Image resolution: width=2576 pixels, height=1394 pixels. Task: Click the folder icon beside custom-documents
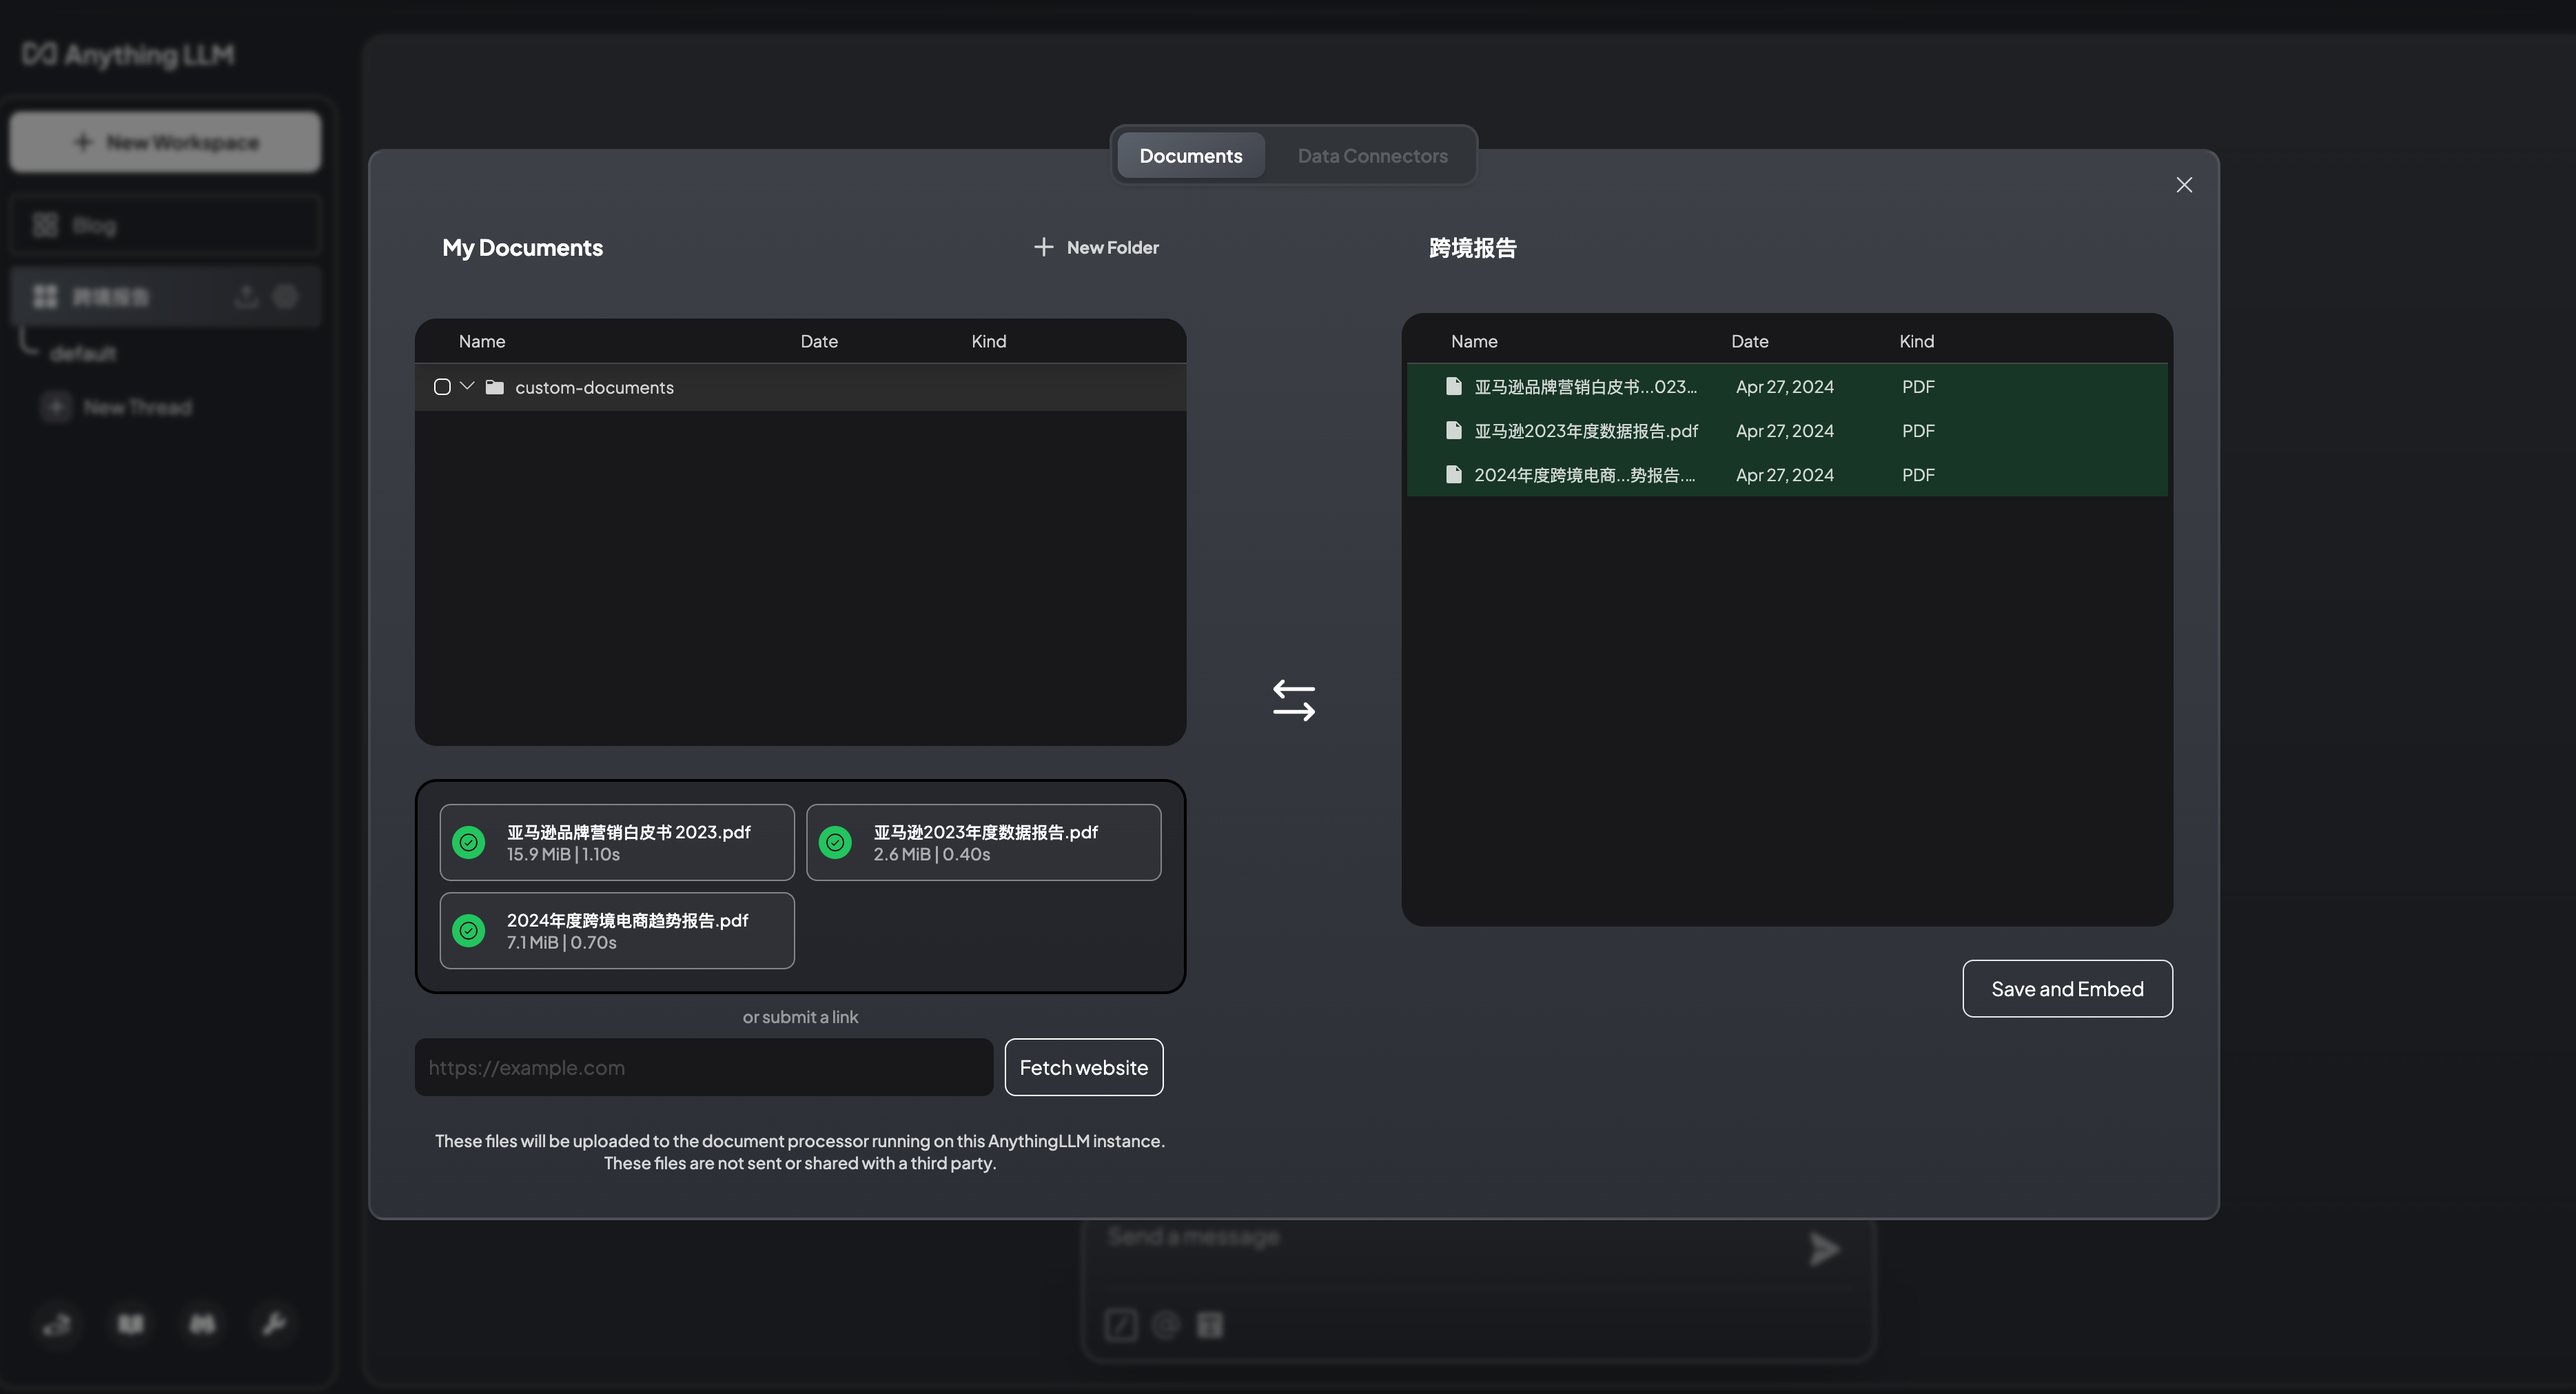tap(494, 387)
